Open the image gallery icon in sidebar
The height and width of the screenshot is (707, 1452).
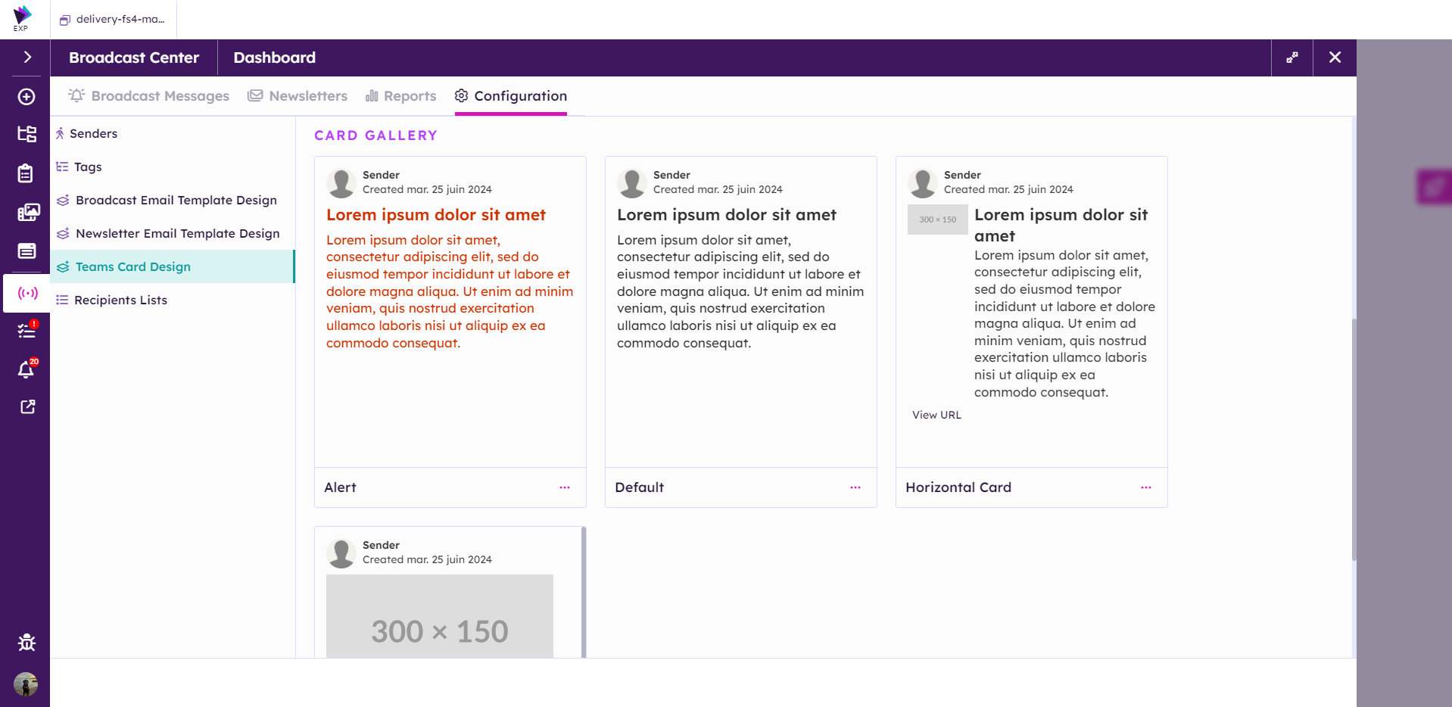point(28,212)
